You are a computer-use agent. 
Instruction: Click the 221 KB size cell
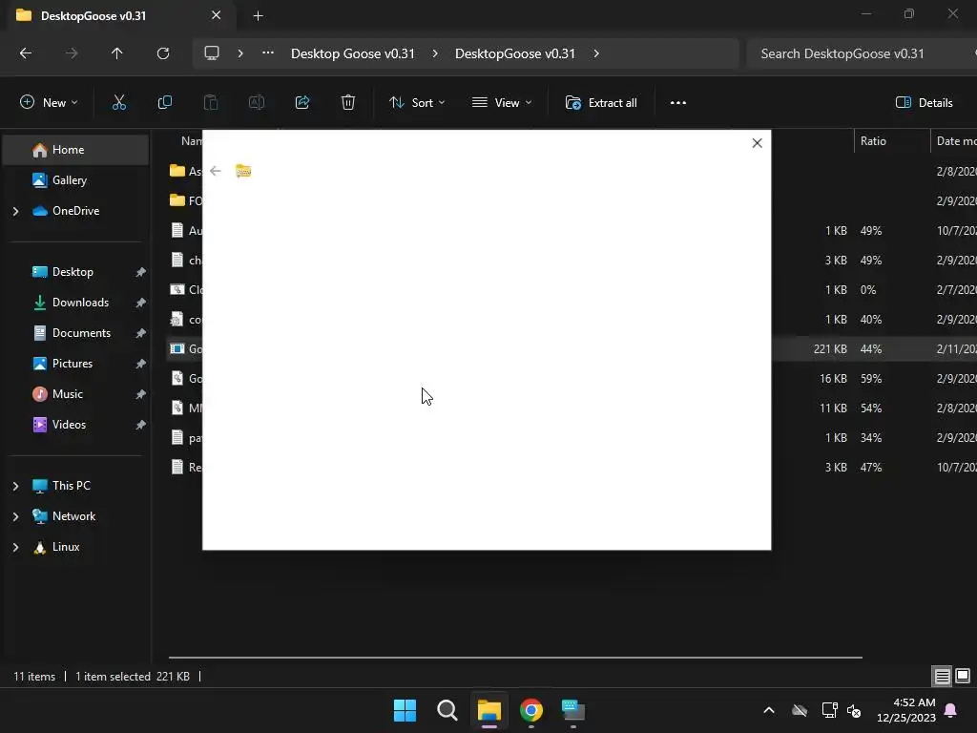tap(830, 349)
